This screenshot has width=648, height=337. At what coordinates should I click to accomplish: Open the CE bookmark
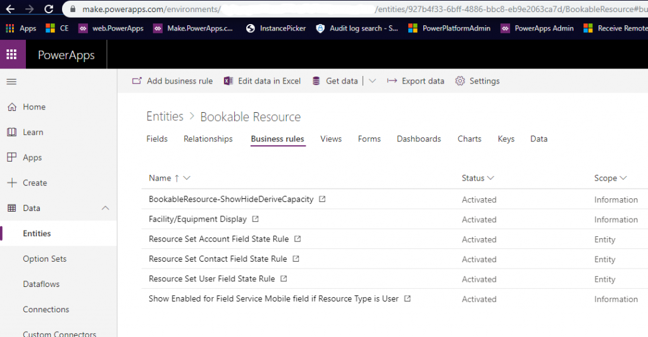click(x=57, y=28)
